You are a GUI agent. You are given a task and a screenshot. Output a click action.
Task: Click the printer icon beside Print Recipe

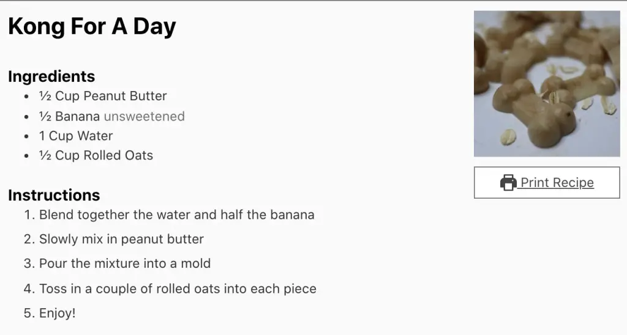pyautogui.click(x=508, y=182)
